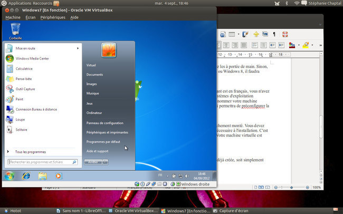Open Documents in Start menu
Image resolution: width=343 pixels, height=214 pixels.
[94, 74]
